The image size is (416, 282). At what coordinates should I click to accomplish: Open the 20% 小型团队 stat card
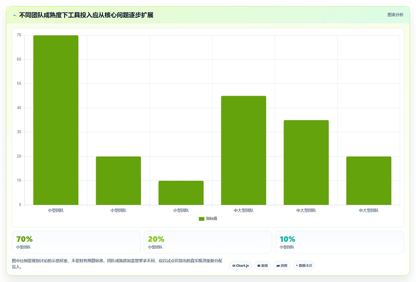coord(208,242)
